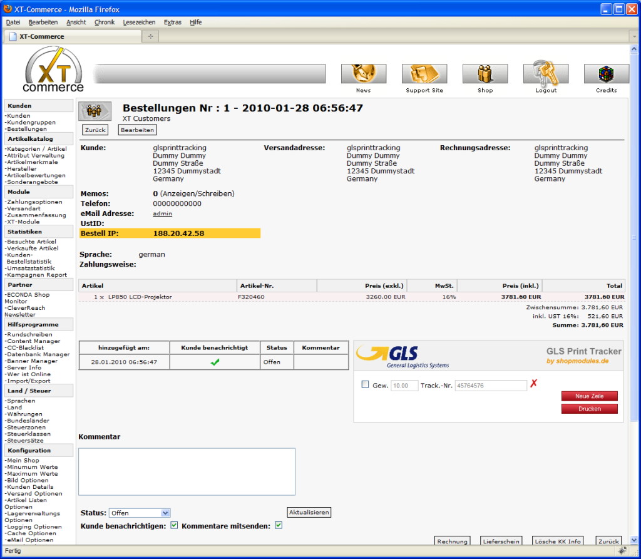The width and height of the screenshot is (641, 559).
Task: Click the Shop icon in the toolbar
Action: click(x=485, y=72)
